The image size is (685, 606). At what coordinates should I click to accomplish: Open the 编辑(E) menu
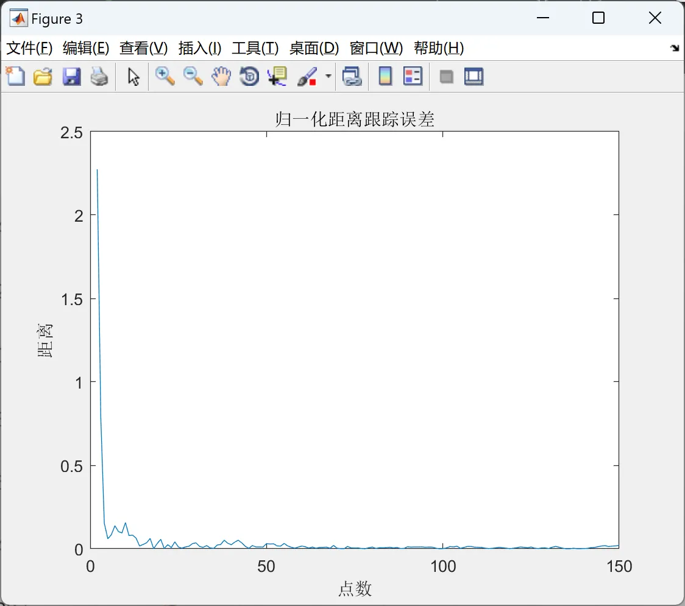pyautogui.click(x=86, y=48)
